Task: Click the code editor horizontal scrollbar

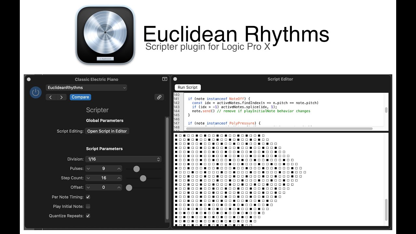Action: coord(279,129)
